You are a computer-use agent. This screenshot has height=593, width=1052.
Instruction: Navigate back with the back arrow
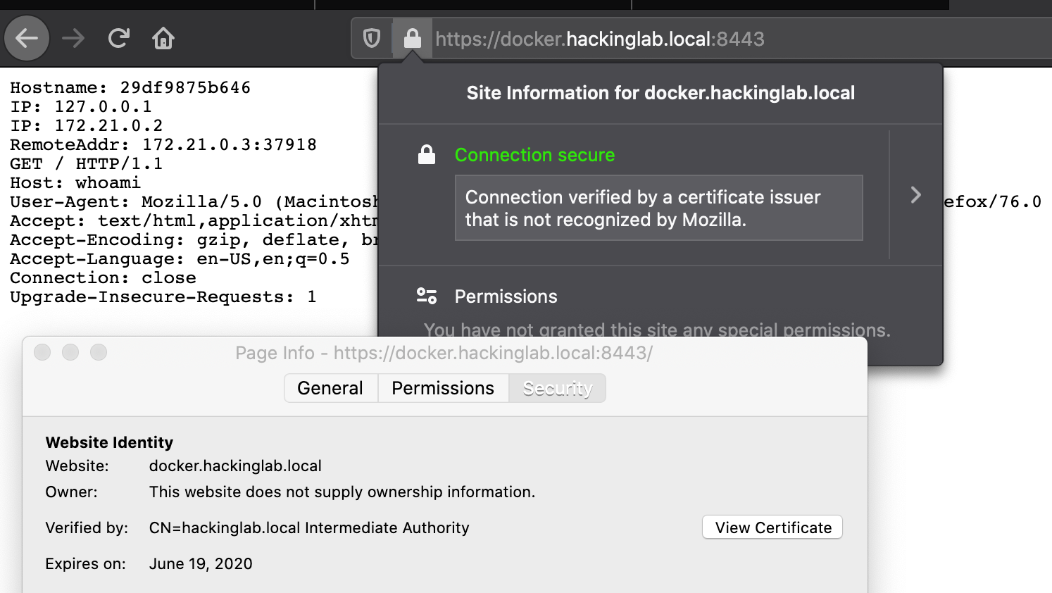pos(26,38)
